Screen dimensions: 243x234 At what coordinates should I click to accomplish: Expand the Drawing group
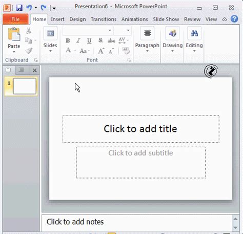(x=172, y=40)
